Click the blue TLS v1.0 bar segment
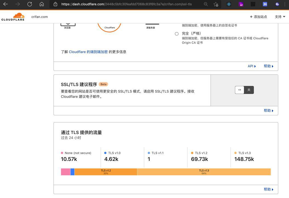The width and height of the screenshot is (289, 198). pos(72,172)
